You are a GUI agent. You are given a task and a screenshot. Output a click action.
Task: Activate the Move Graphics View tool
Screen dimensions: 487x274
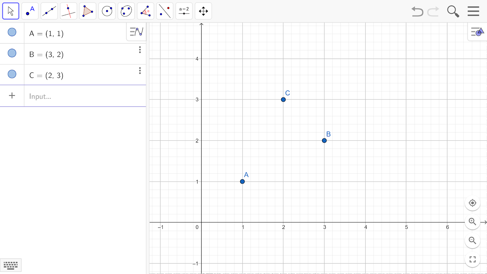coord(203,11)
